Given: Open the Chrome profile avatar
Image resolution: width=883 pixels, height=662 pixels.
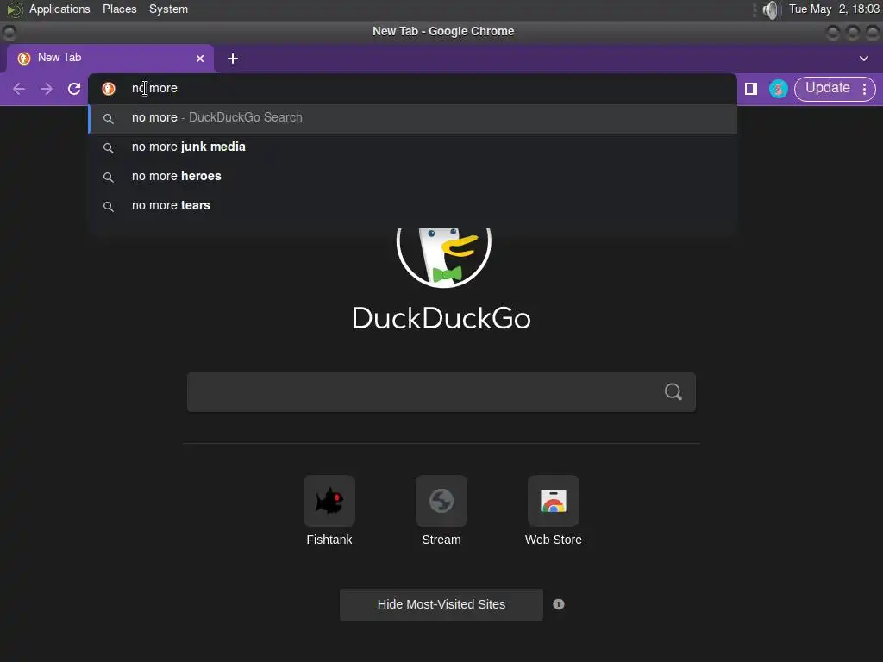Looking at the screenshot, I should point(779,89).
